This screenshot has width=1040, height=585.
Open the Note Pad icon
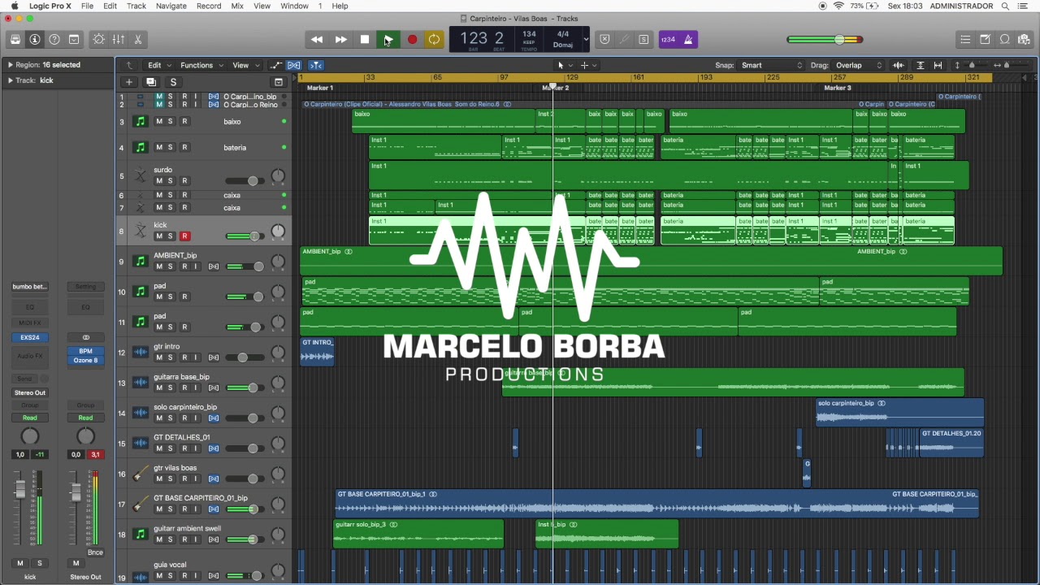(985, 39)
